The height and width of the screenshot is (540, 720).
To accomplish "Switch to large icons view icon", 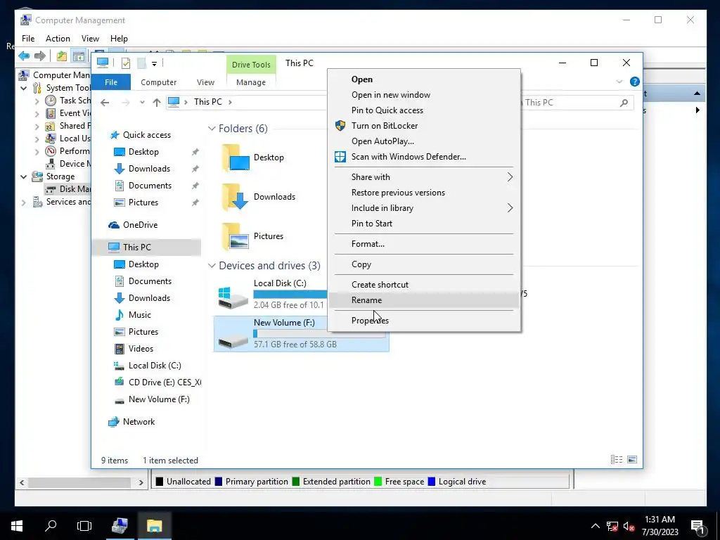I will pyautogui.click(x=632, y=460).
